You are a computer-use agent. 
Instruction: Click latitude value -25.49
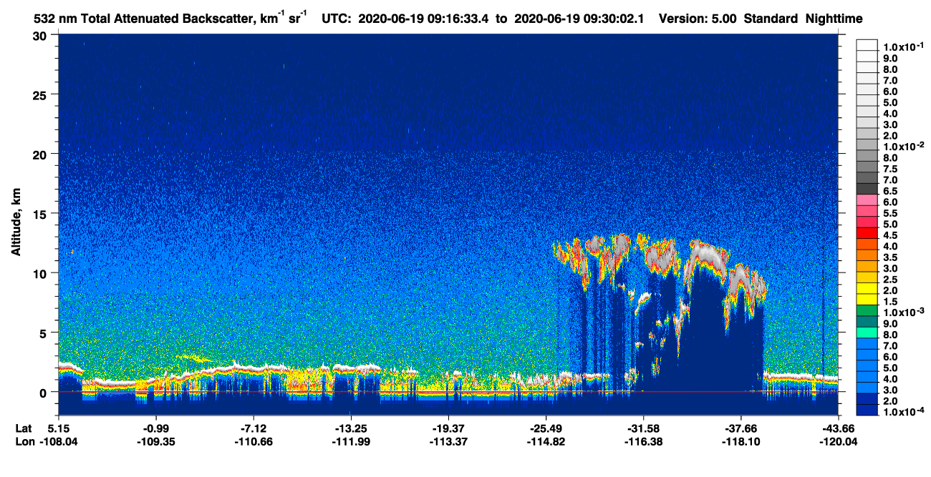[x=546, y=428]
